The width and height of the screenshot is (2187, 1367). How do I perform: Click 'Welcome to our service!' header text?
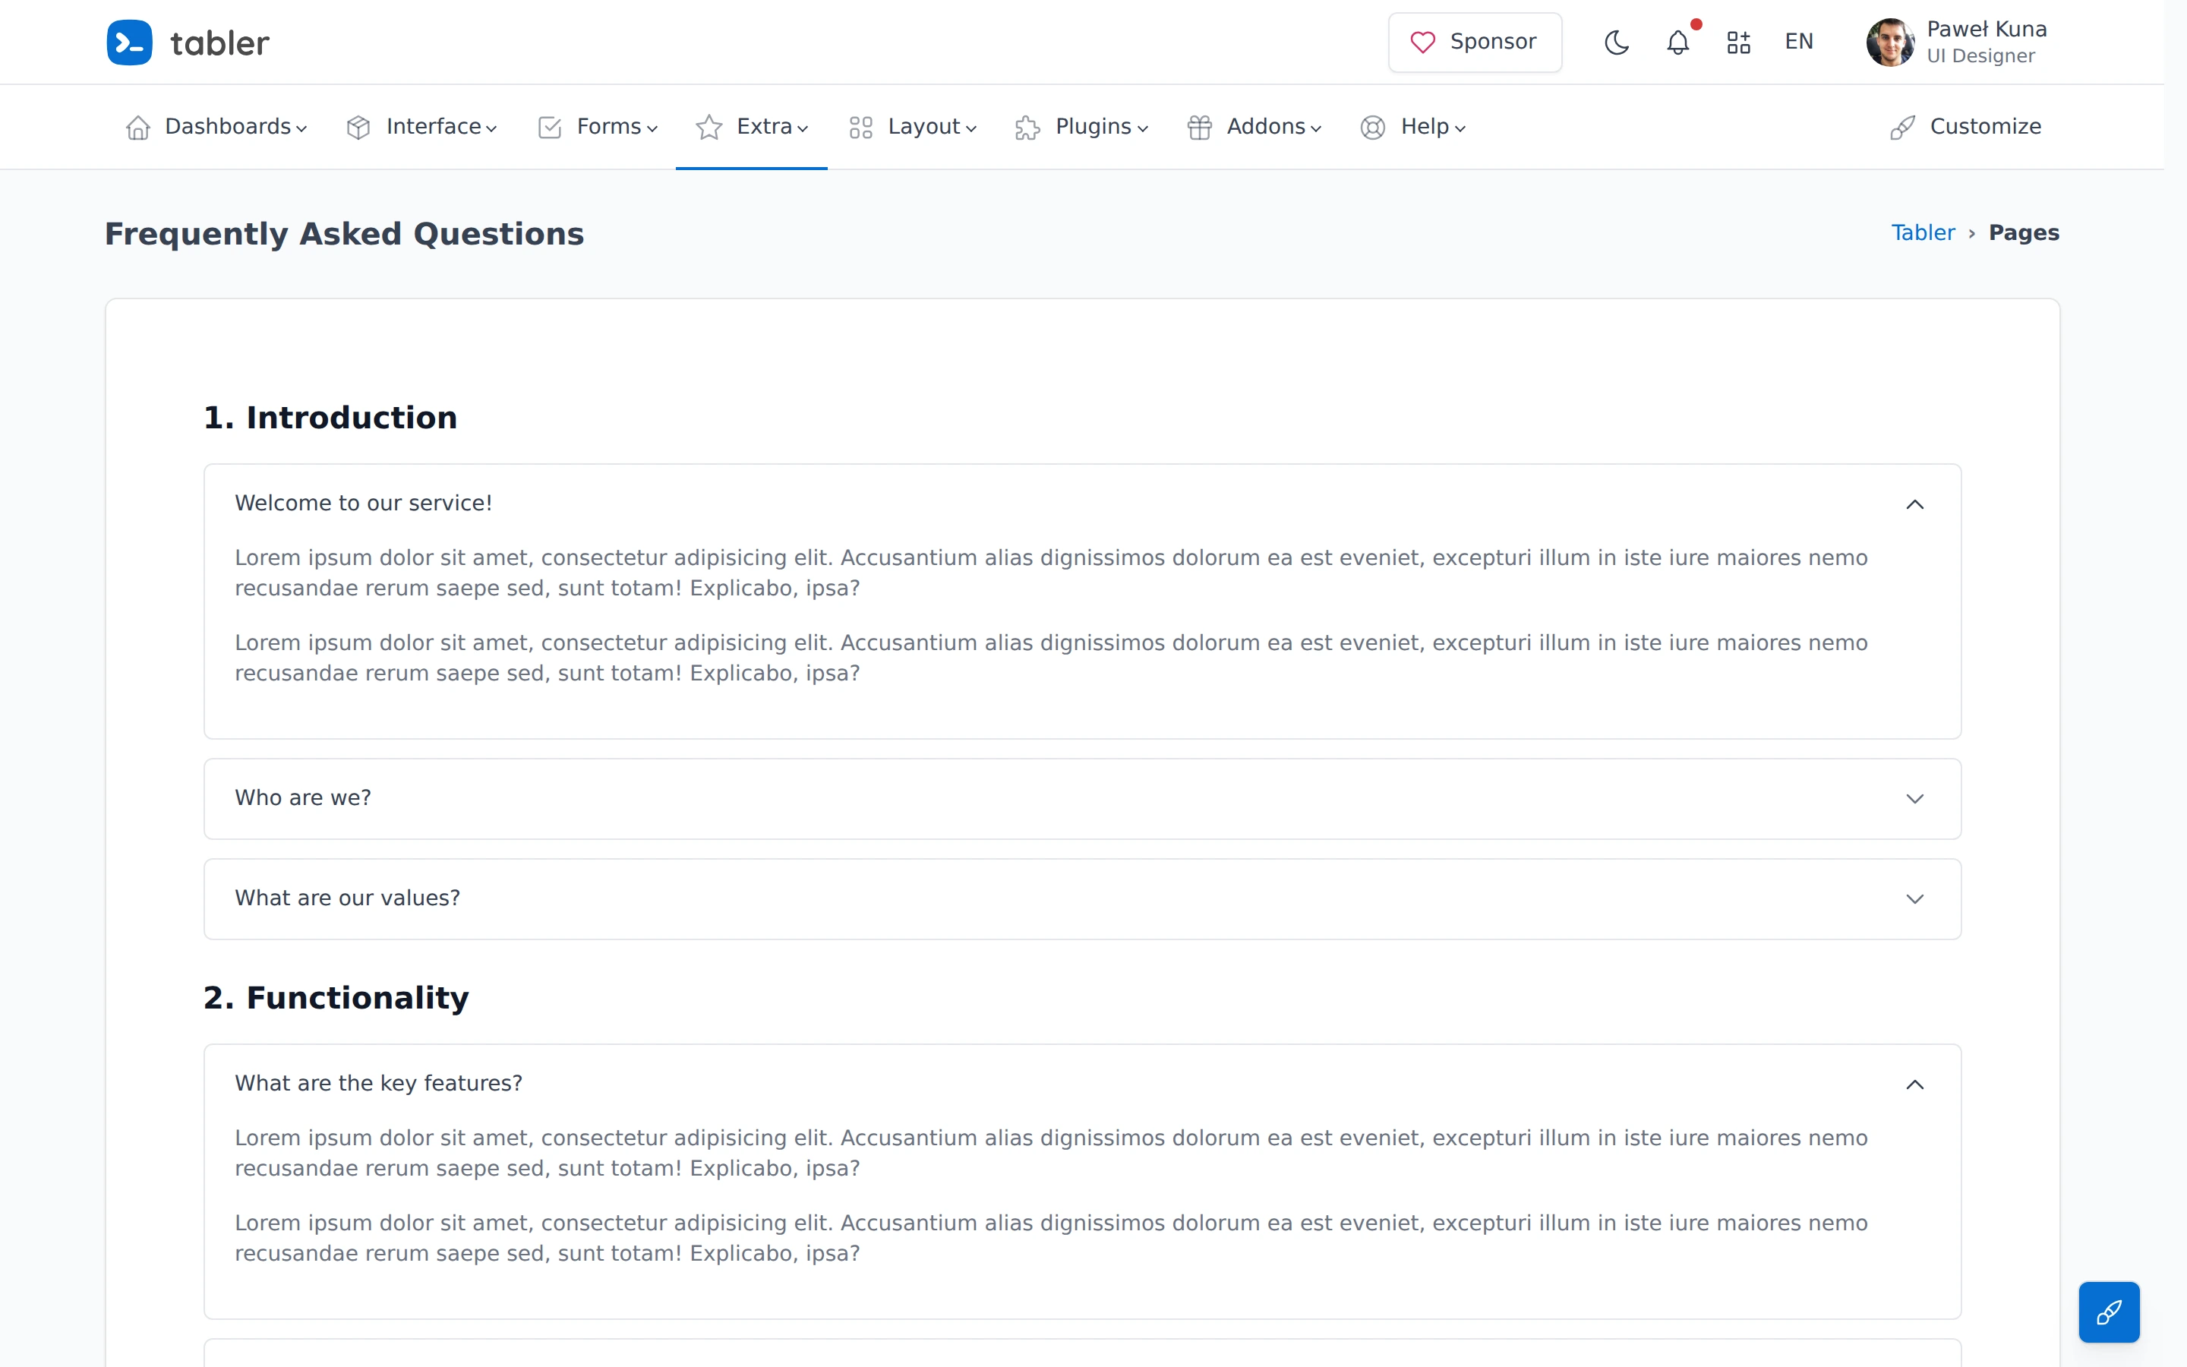coord(363,503)
